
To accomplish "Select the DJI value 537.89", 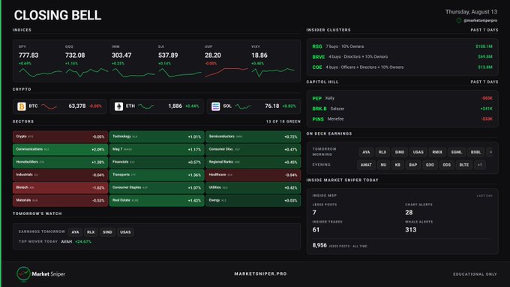I will [168, 55].
